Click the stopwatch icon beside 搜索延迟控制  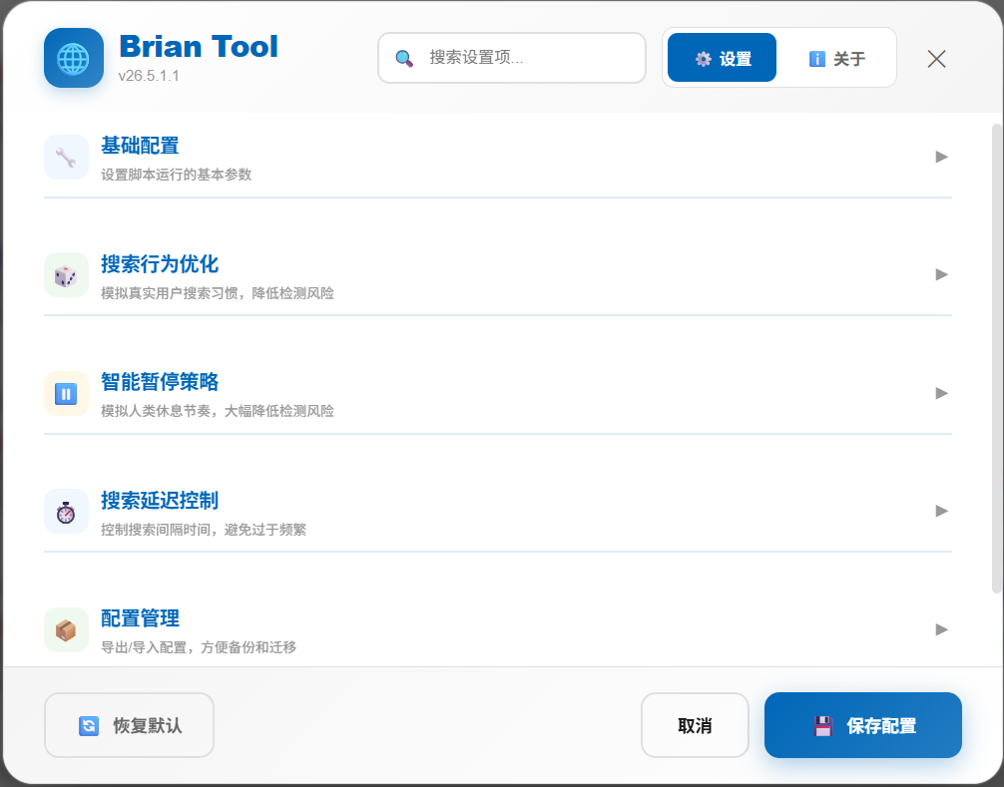pos(66,512)
